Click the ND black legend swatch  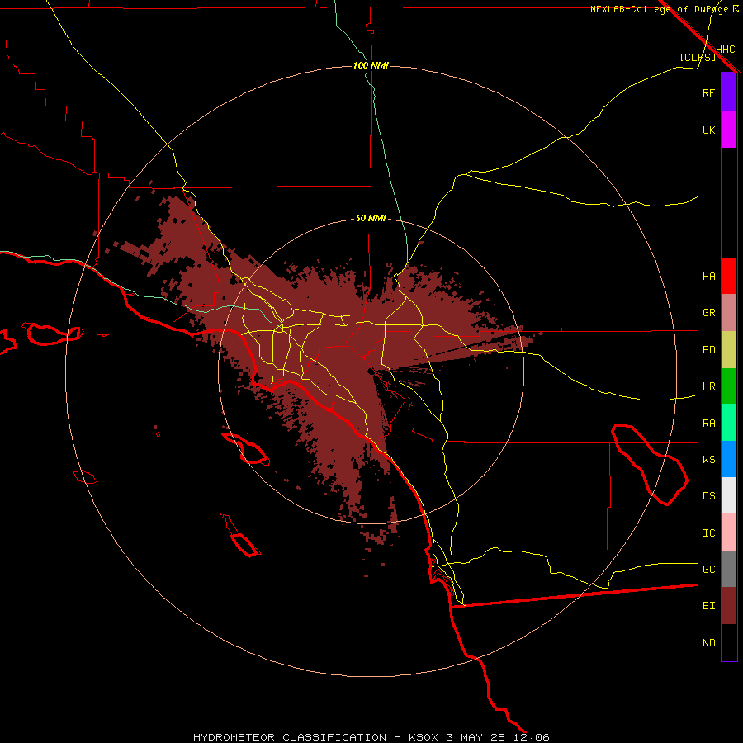pyautogui.click(x=729, y=642)
